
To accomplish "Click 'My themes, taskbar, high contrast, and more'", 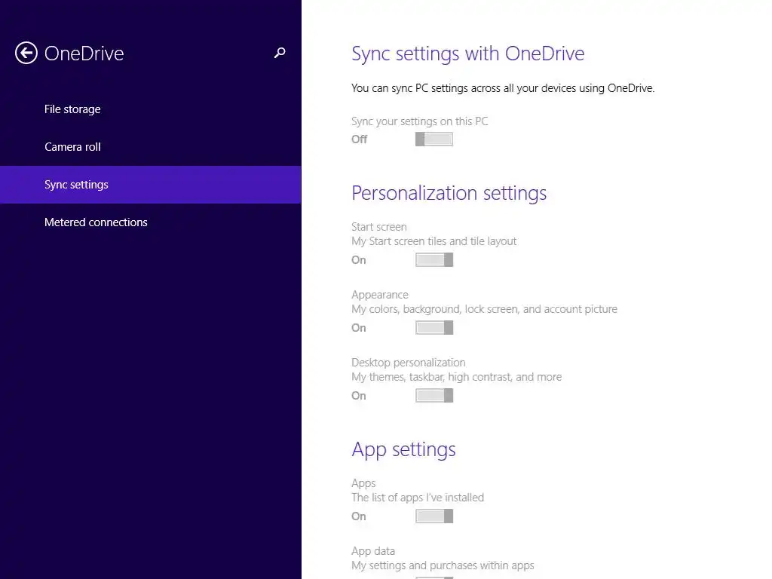I will pos(456,377).
